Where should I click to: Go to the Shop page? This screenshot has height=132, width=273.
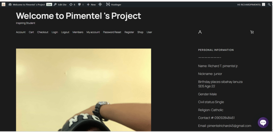(x=140, y=32)
